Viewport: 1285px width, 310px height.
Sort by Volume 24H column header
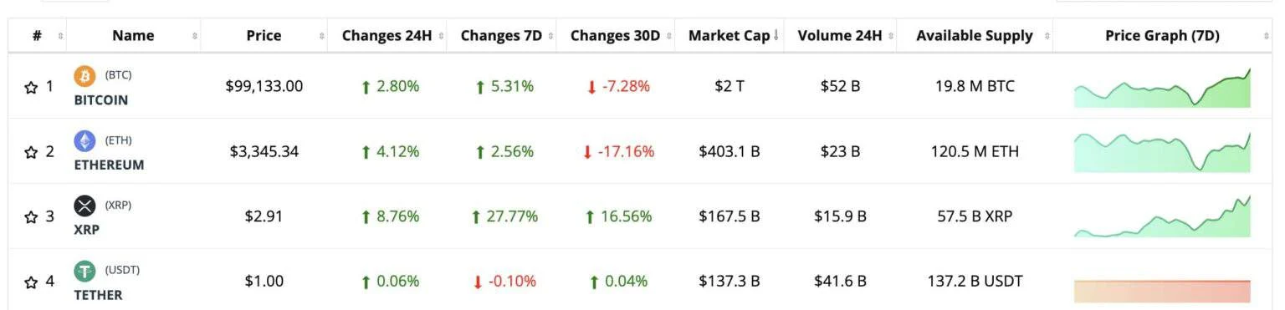[x=840, y=36]
